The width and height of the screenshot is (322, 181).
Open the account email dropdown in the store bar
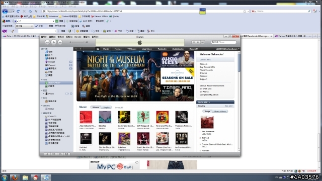coord(228,49)
